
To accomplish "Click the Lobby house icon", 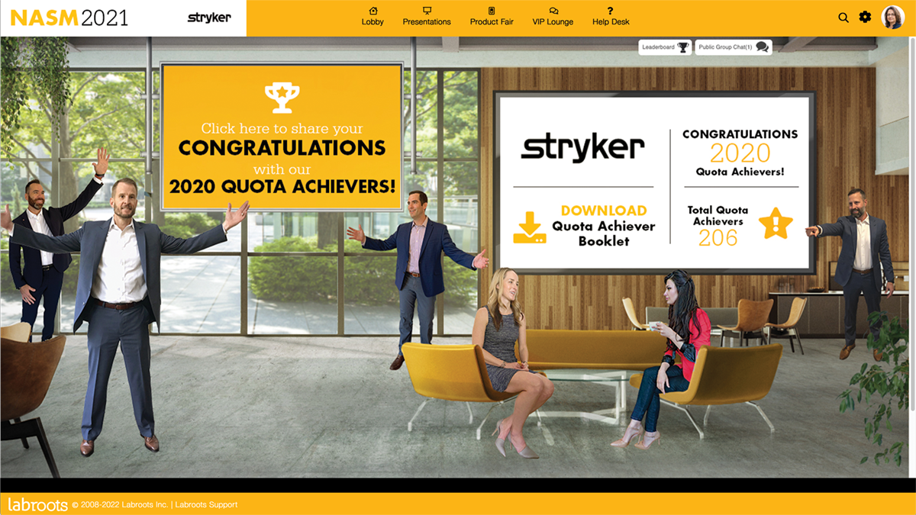I will click(373, 11).
